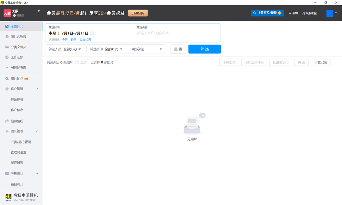The image size is (342, 205).
Task: Click the customer service headset icon
Action: [304, 13]
